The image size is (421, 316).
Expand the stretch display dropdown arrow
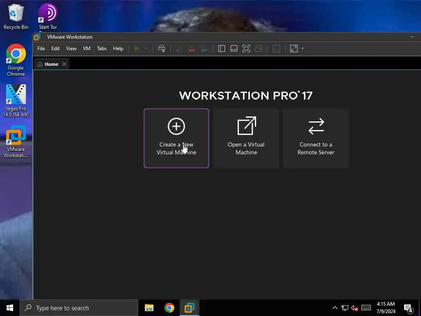(x=303, y=49)
